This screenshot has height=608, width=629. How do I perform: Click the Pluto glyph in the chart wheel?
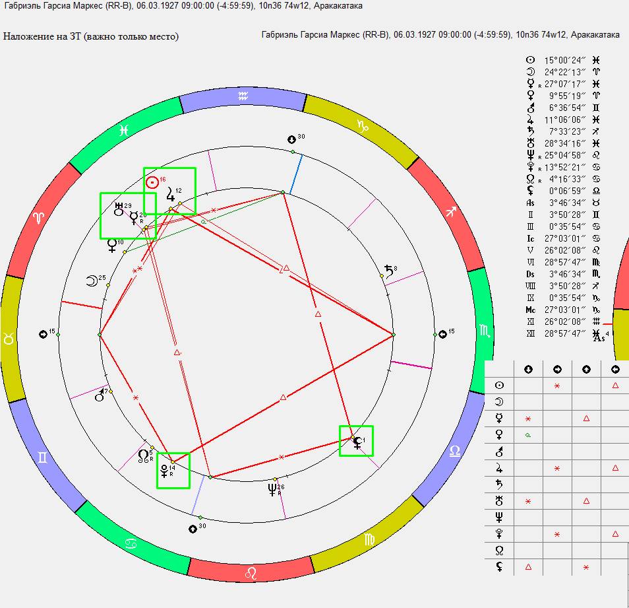click(x=164, y=471)
